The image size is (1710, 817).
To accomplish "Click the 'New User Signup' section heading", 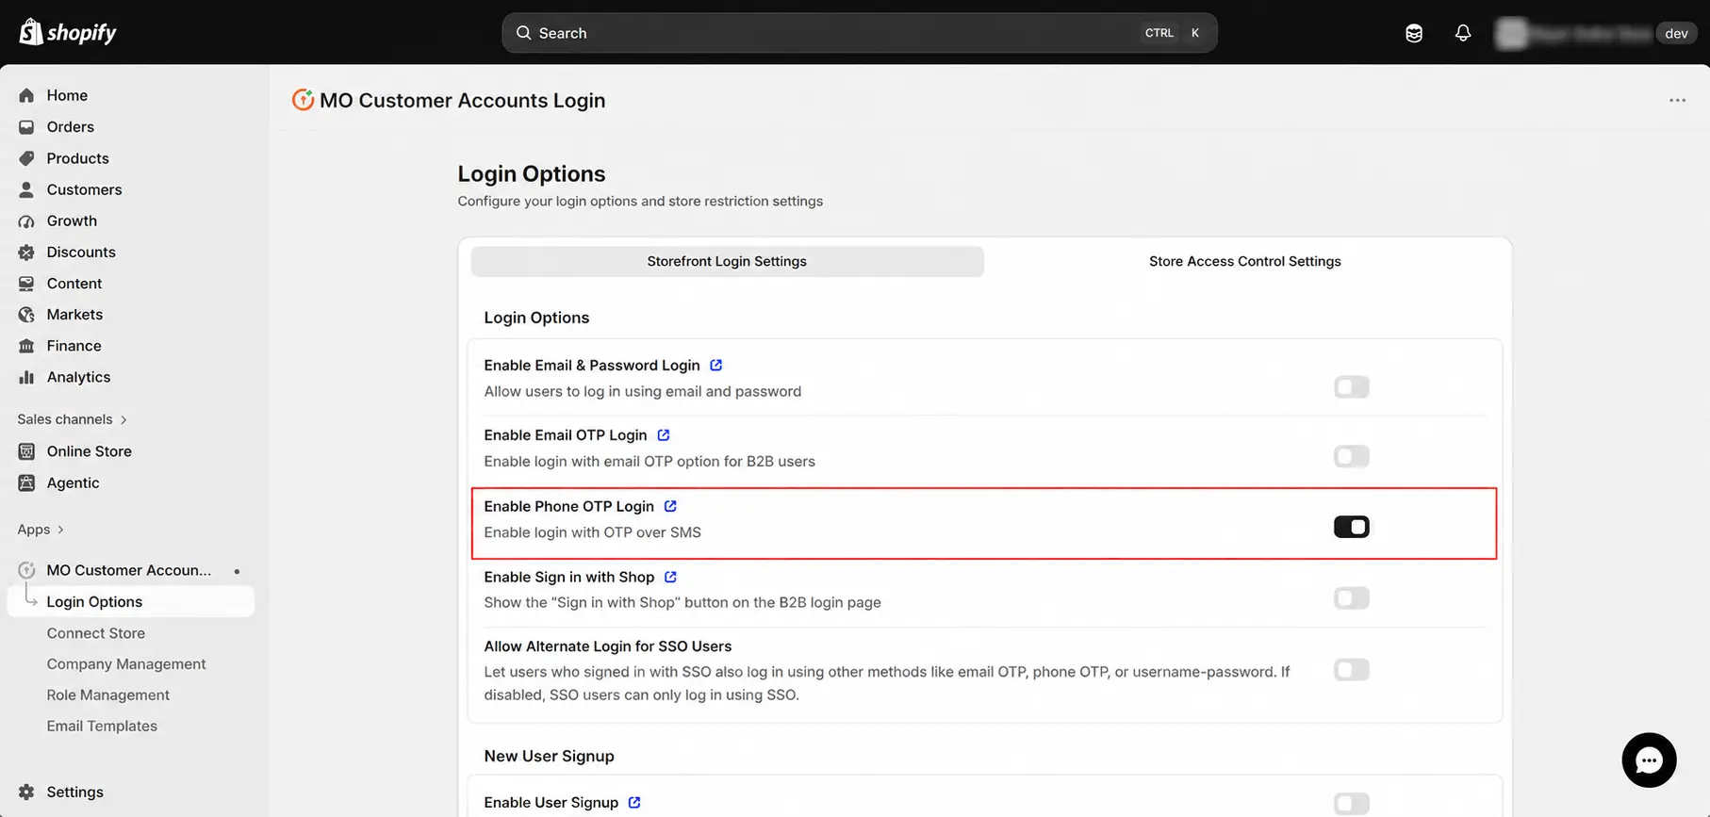I will [549, 756].
